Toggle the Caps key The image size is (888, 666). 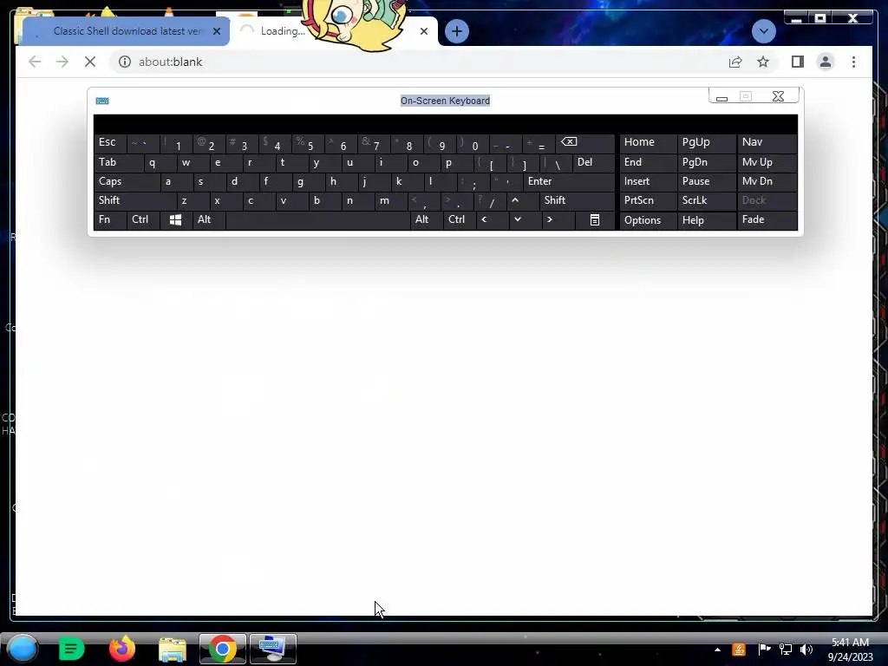(x=127, y=181)
